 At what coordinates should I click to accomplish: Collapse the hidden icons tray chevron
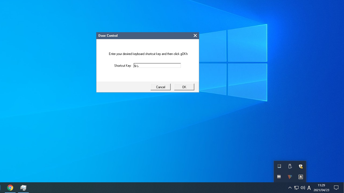click(290, 188)
